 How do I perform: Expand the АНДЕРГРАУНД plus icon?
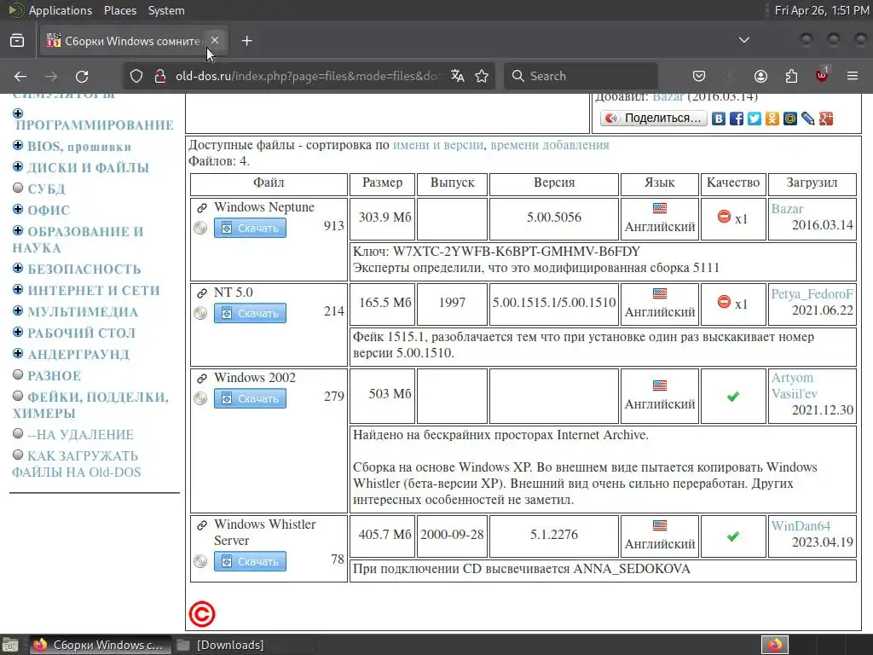(x=18, y=354)
